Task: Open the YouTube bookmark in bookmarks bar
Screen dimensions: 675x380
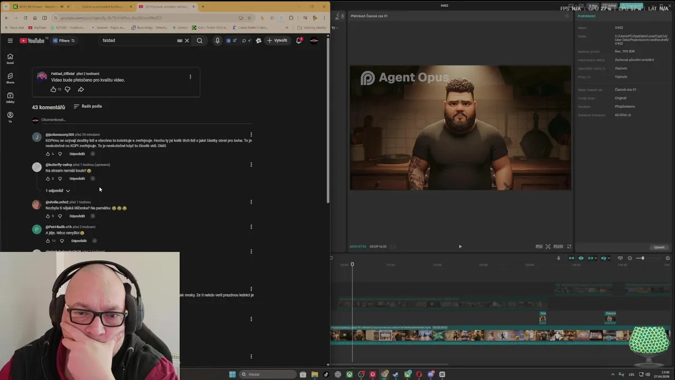Action: (x=37, y=27)
